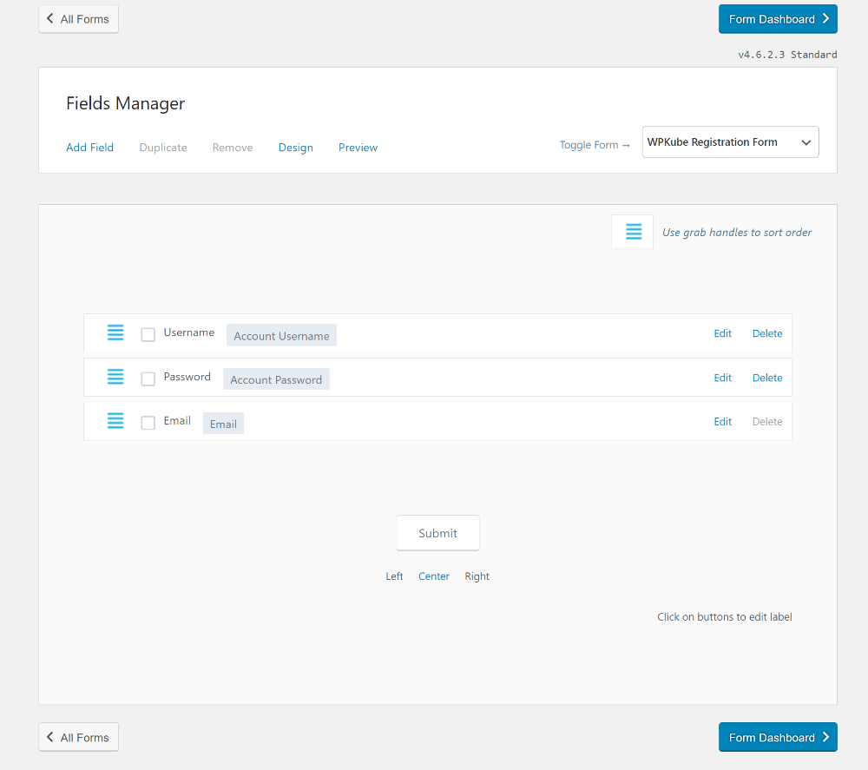This screenshot has width=868, height=770.
Task: Click the Fields Manager heading
Action: [x=126, y=103]
